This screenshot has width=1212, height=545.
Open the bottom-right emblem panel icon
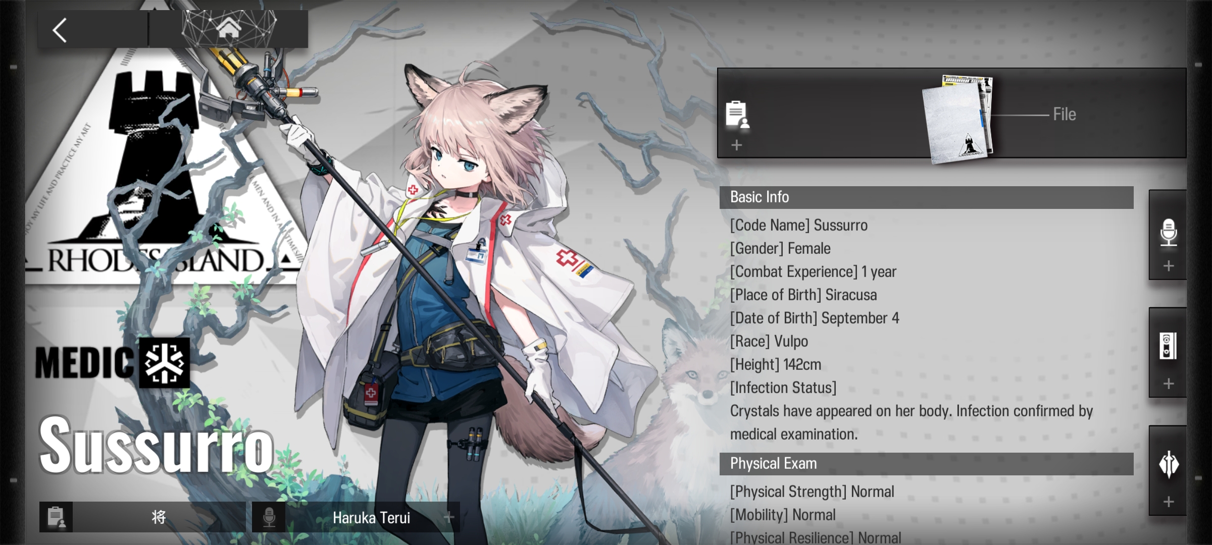(x=1168, y=464)
